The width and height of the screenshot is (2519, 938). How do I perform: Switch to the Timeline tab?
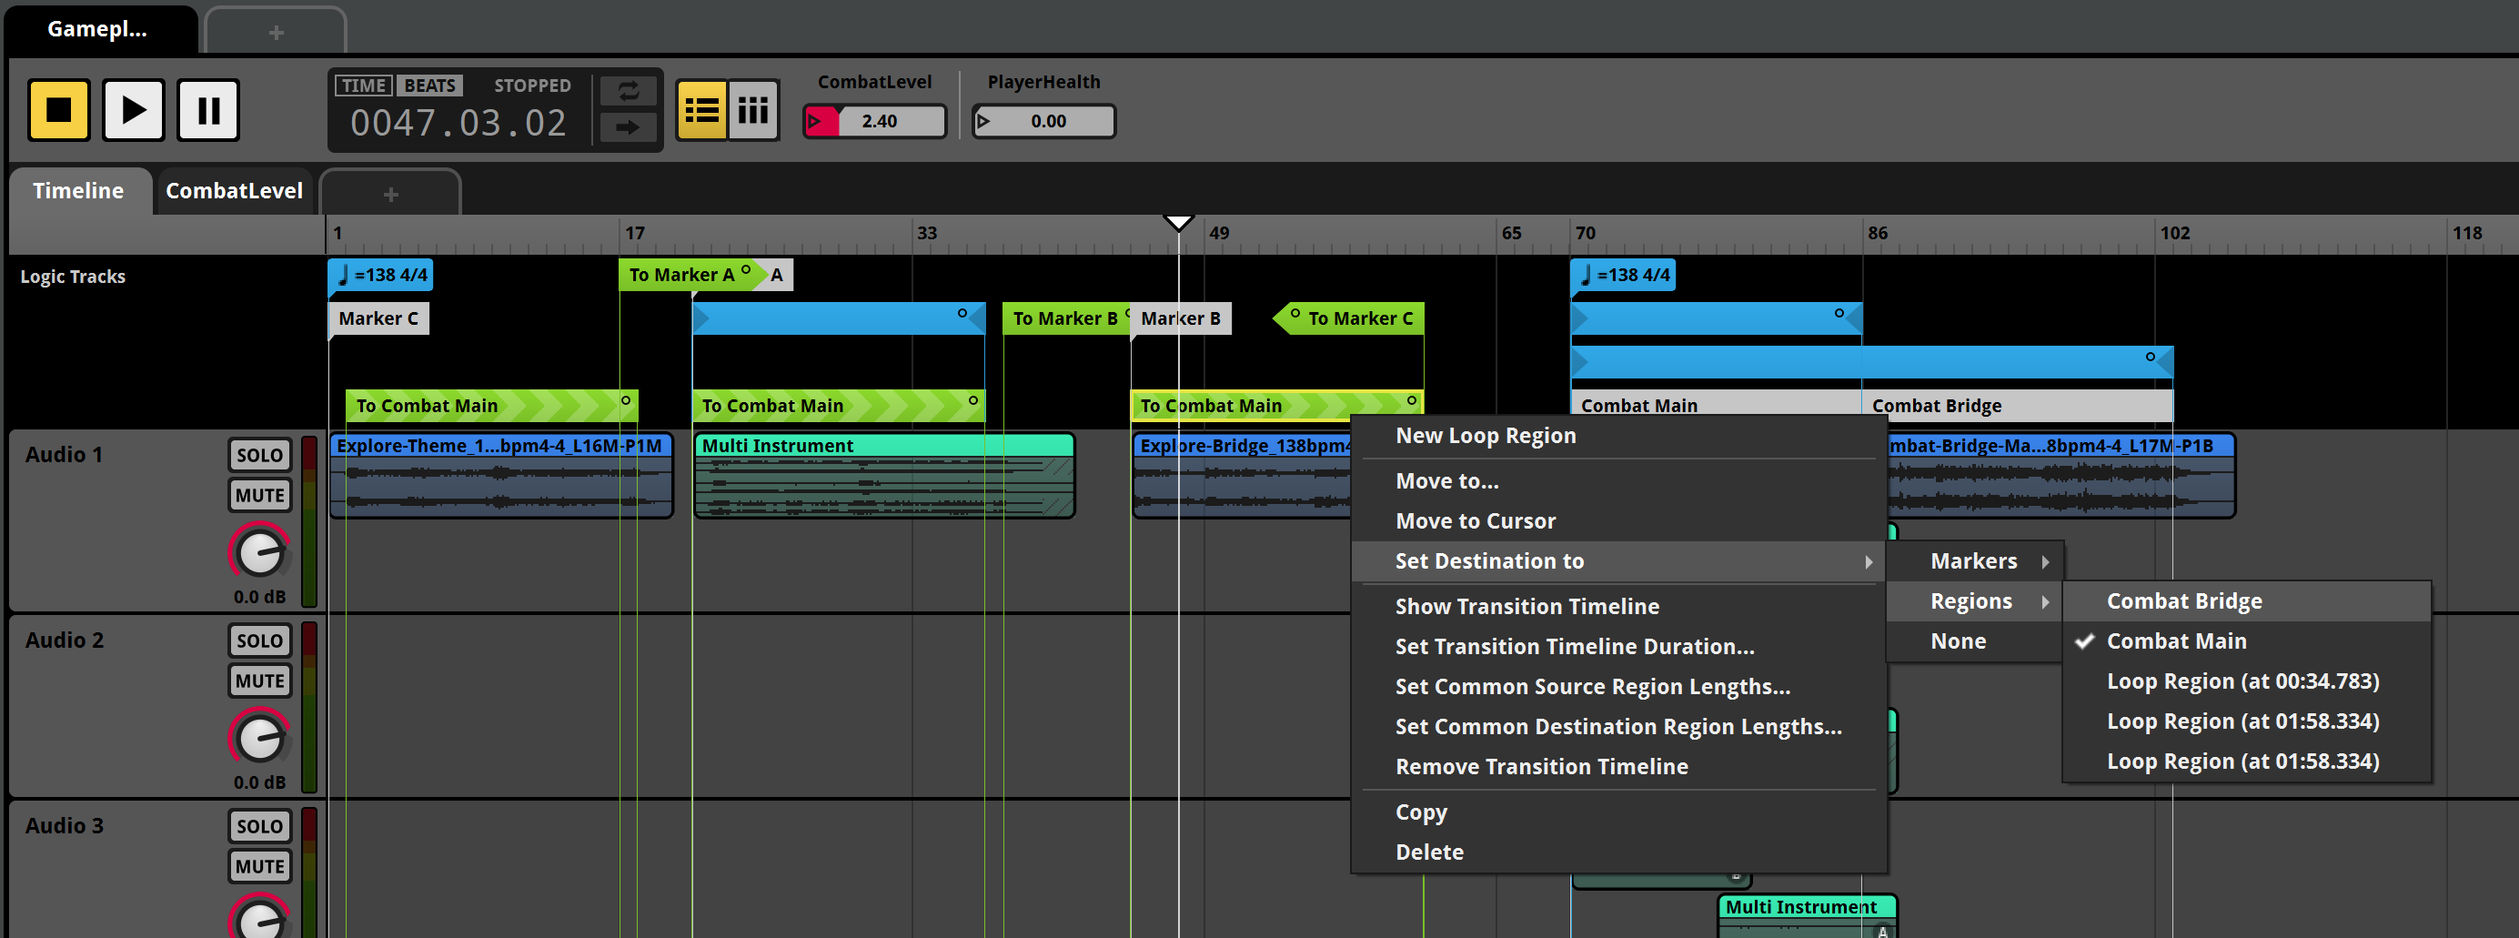[x=78, y=191]
